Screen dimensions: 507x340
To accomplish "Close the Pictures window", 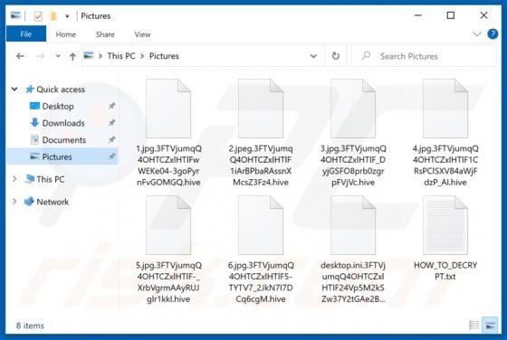I will coord(483,15).
